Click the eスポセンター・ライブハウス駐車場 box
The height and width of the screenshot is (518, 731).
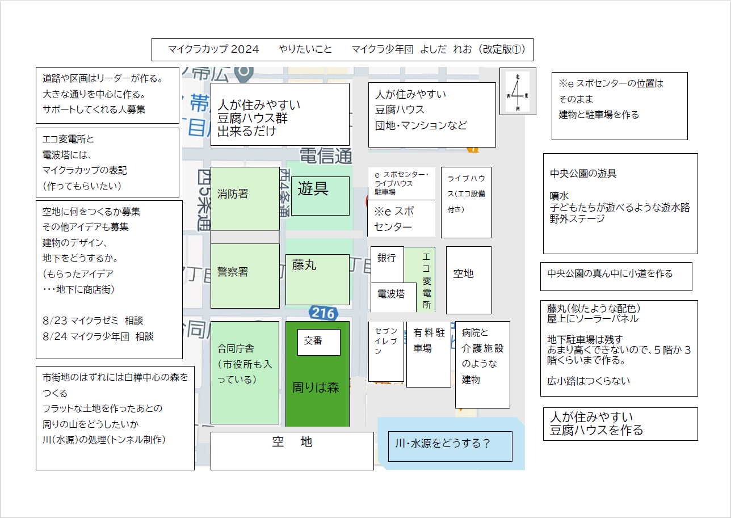point(402,183)
